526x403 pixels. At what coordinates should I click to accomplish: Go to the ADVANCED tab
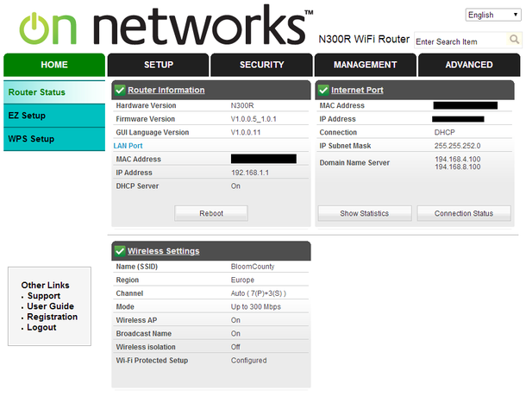[x=469, y=65]
